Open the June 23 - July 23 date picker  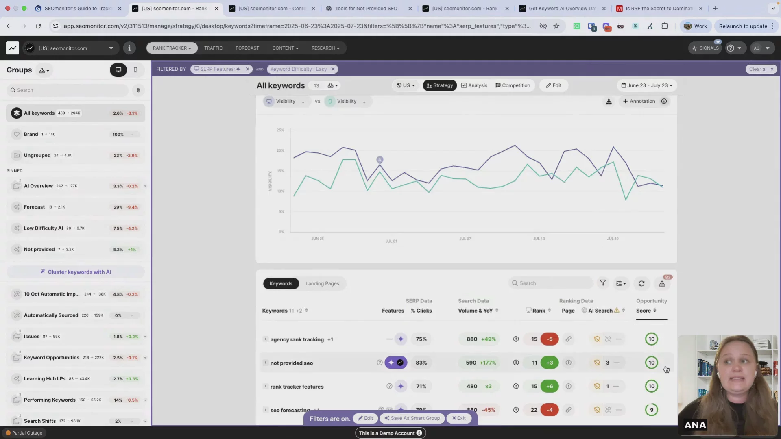point(647,85)
